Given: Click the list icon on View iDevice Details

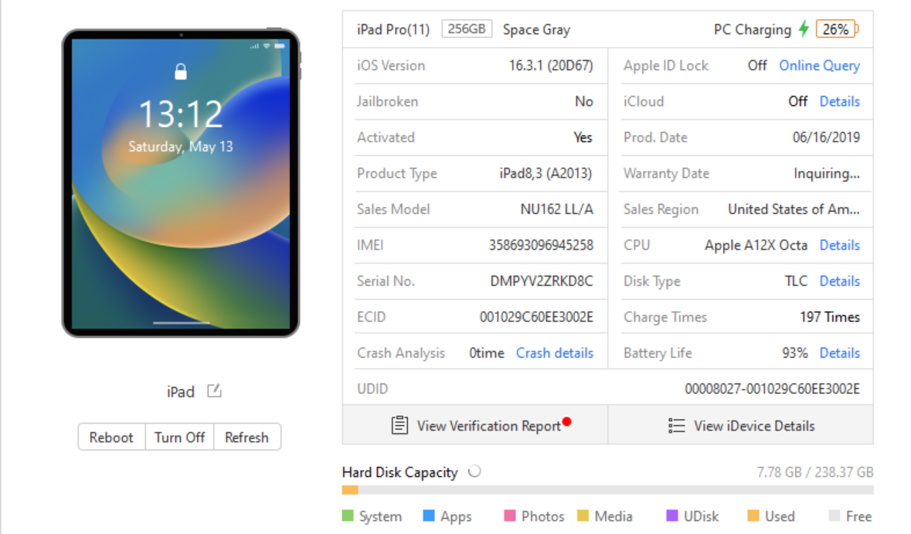Looking at the screenshot, I should (x=676, y=425).
